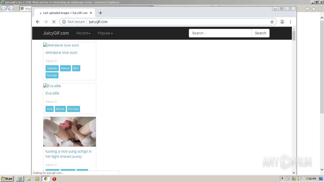Click the page vertical scrollbar thumb
The image size is (324, 182).
294,35
